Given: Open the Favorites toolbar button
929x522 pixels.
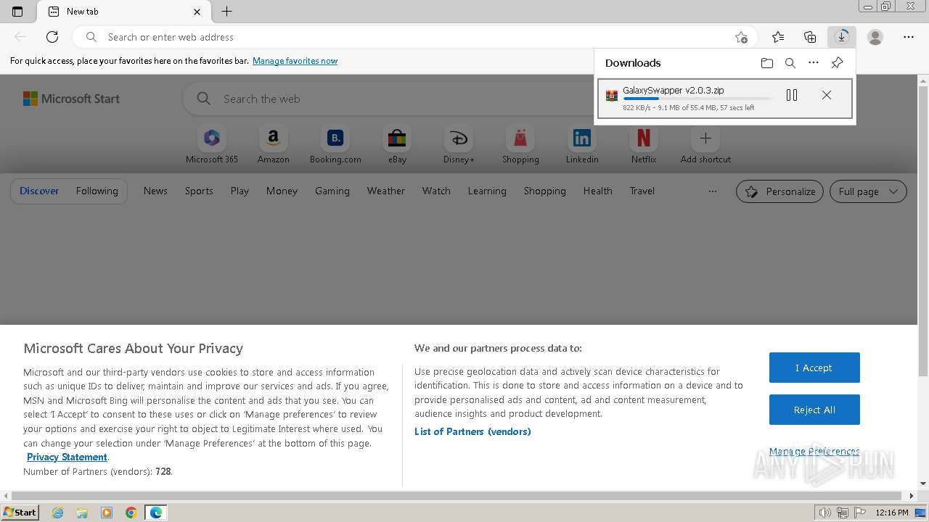Looking at the screenshot, I should point(778,37).
